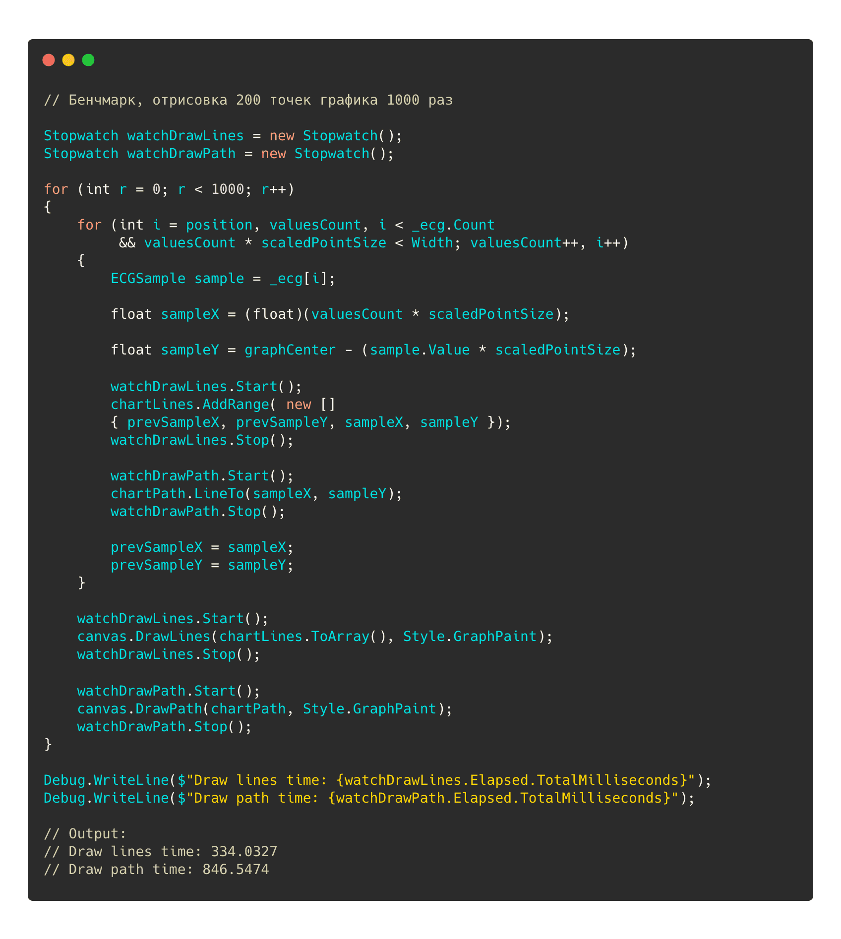Place cursor on ECGSample type name
841x939 pixels.
click(148, 279)
